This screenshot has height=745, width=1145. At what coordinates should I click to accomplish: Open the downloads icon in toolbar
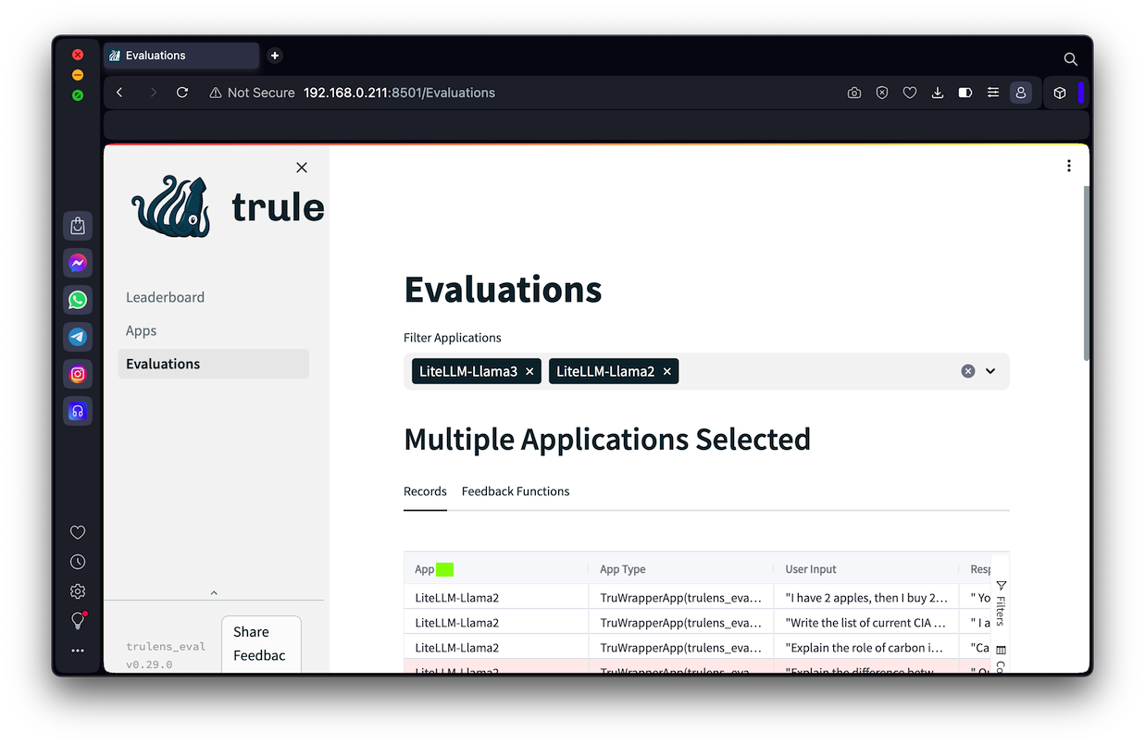[x=938, y=93]
